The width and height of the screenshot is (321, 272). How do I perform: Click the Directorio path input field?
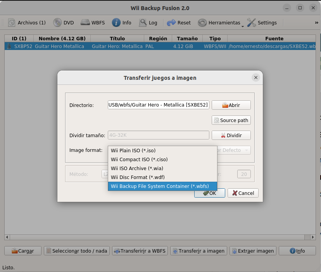159,105
